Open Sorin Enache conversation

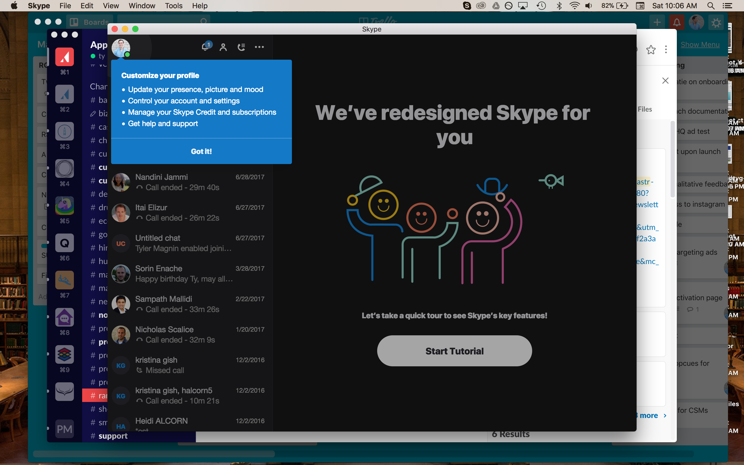190,273
